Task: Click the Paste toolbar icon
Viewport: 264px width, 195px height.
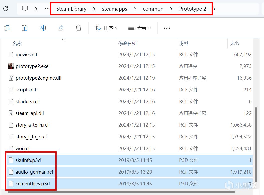Action: [25, 28]
